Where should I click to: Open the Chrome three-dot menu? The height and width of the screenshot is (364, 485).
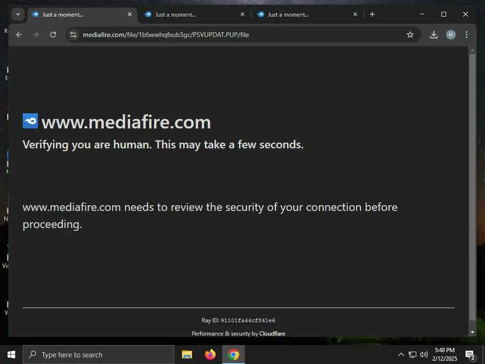[467, 35]
